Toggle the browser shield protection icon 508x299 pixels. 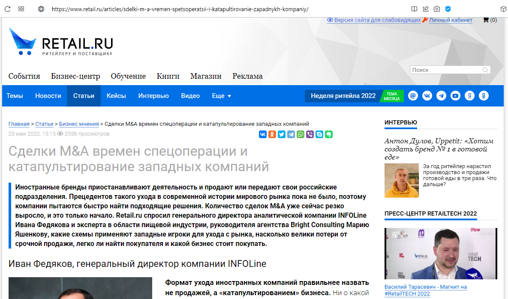coord(448,9)
